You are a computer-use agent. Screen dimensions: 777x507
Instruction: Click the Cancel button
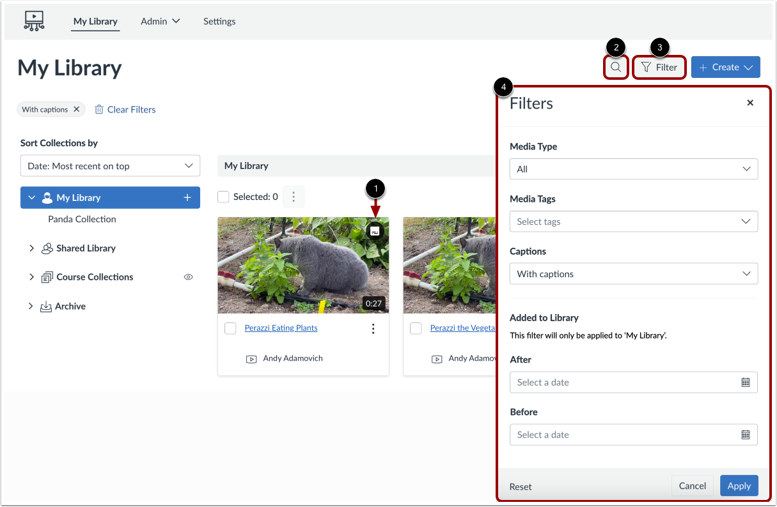693,486
